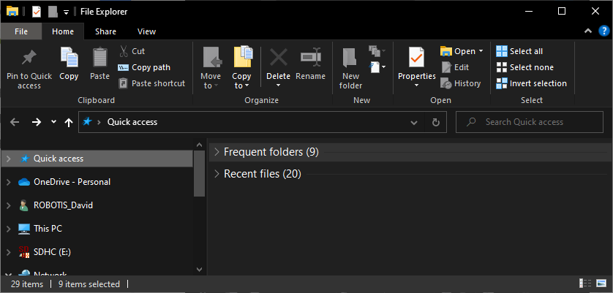Select OneDrive - Personal in sidebar
The image size is (613, 293).
point(72,182)
